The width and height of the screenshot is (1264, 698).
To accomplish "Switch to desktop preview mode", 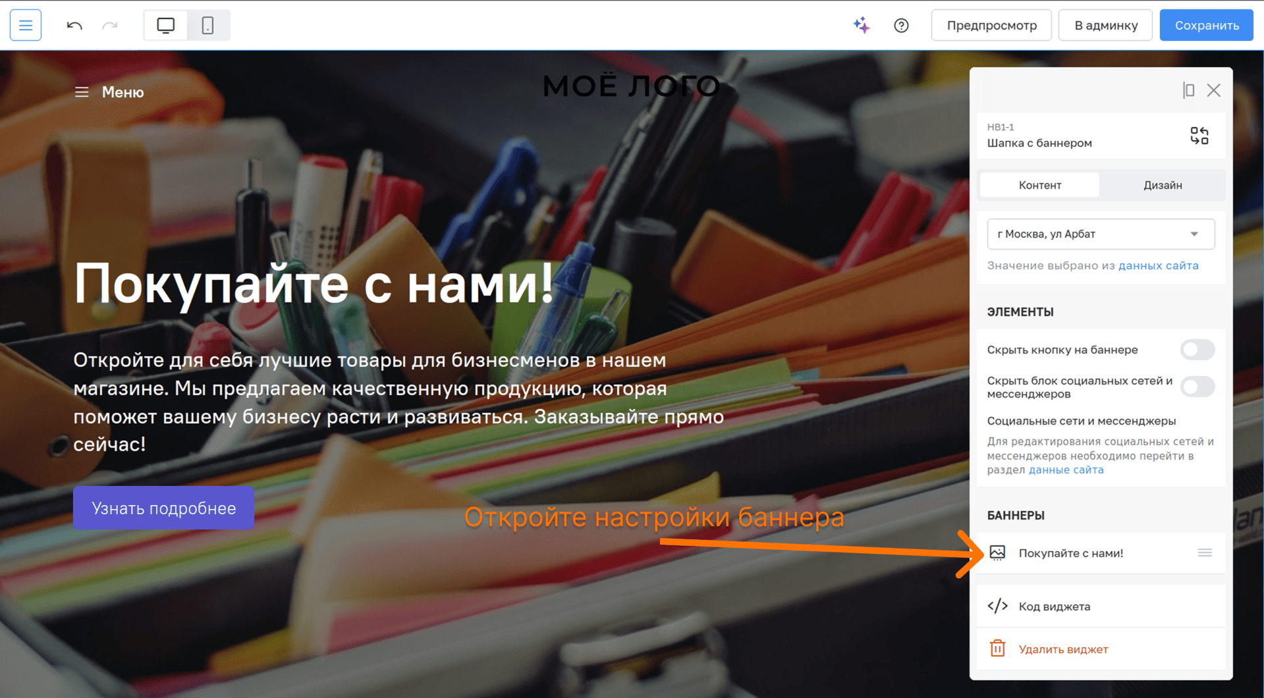I will 166,26.
